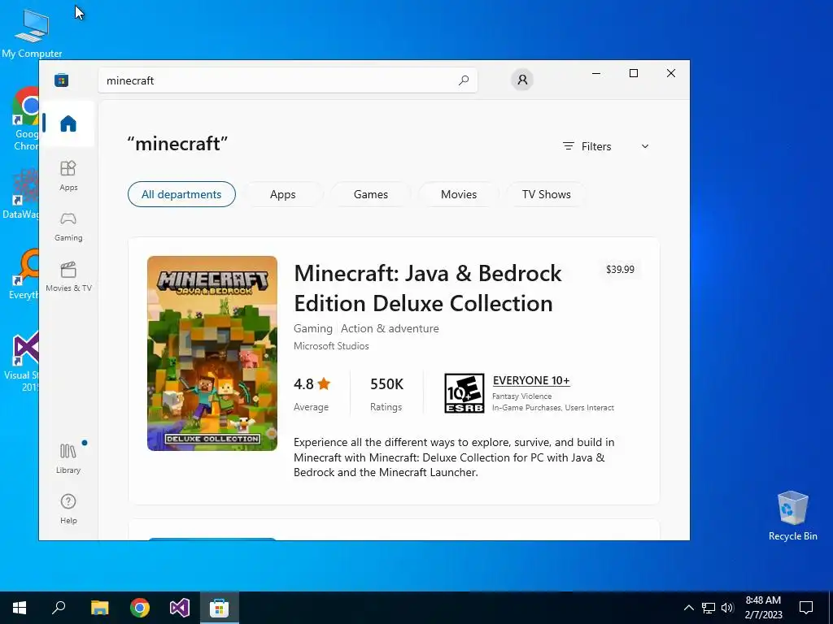
Task: Open the Help icon in sidebar
Action: [68, 509]
